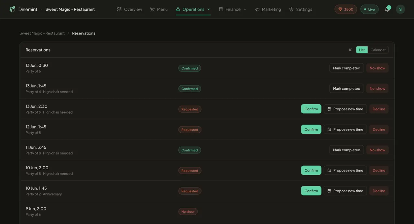Open the Finance tab

coord(233,9)
